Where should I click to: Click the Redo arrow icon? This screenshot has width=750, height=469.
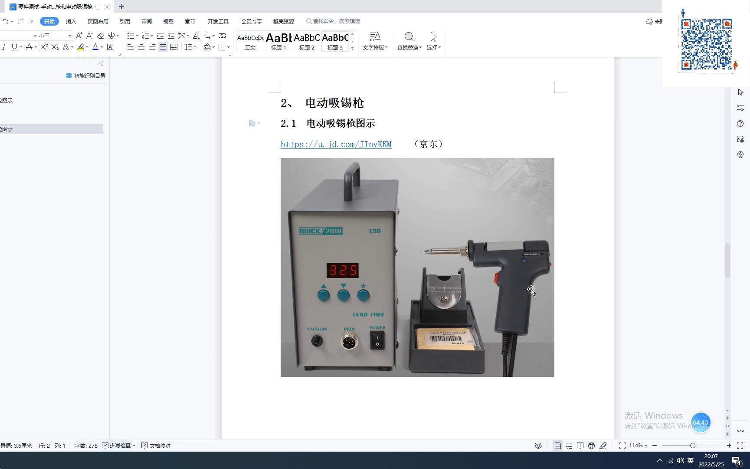pos(20,21)
